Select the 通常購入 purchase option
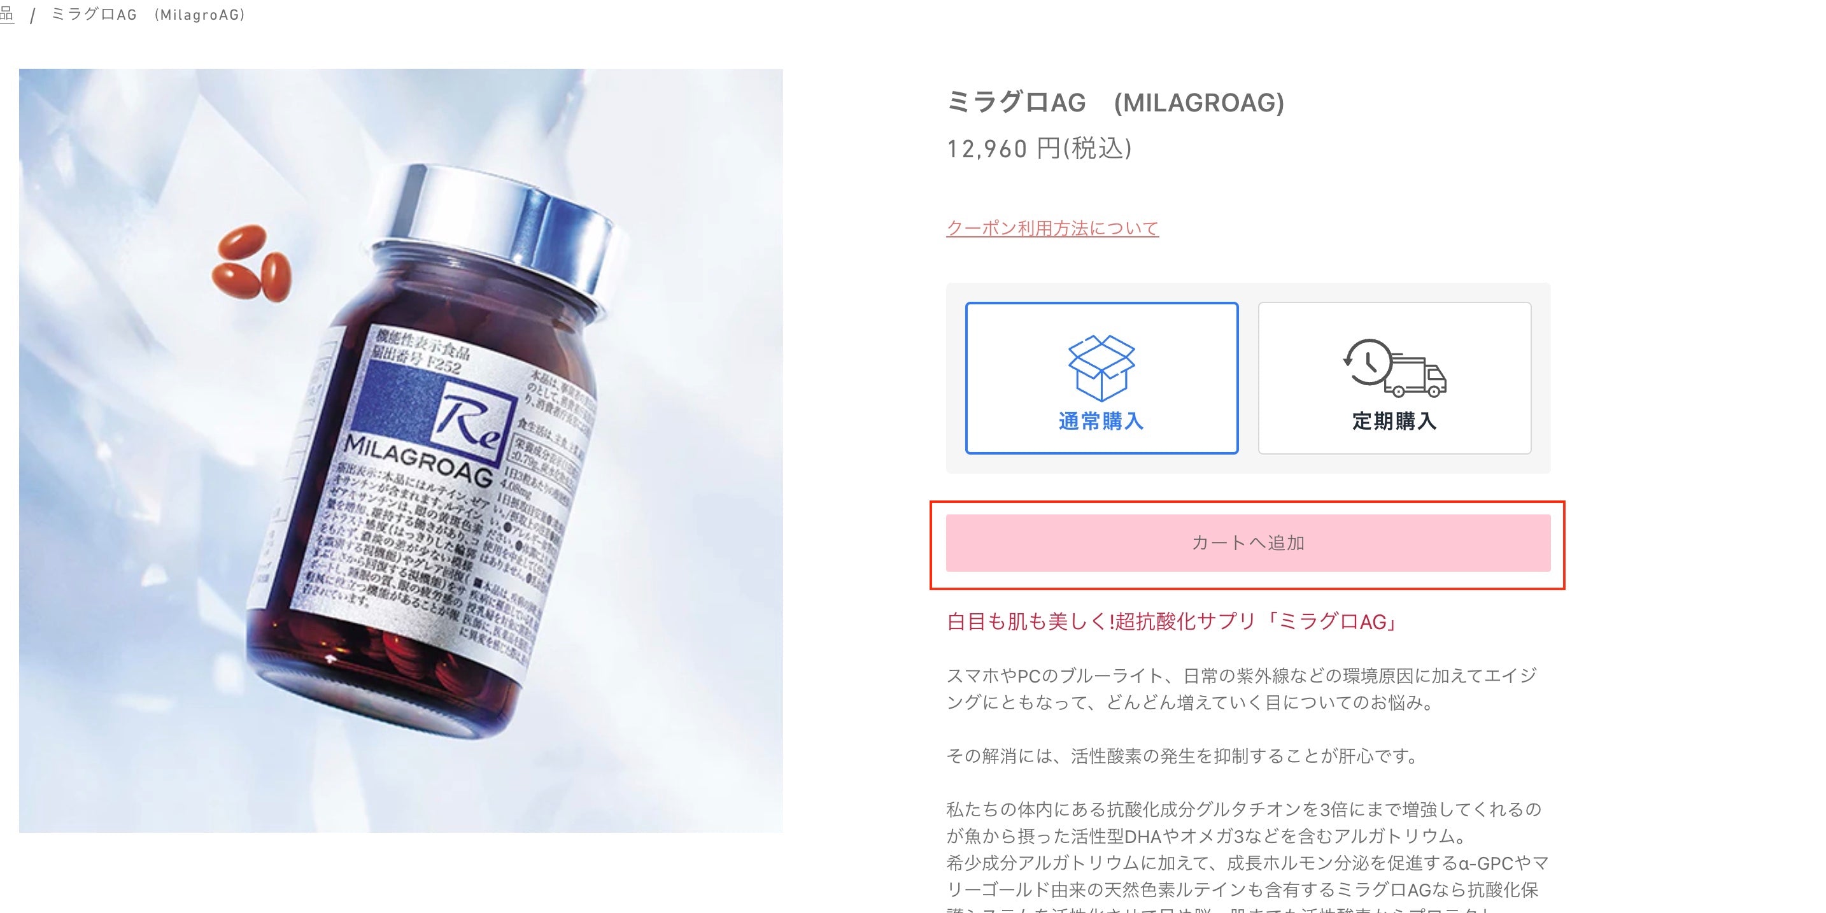This screenshot has height=913, width=1826. click(1101, 378)
